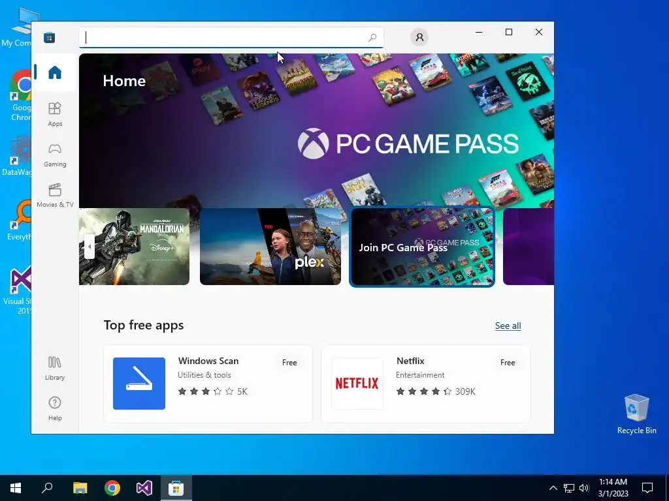Click the search magnifier in Store search box
This screenshot has width=669, height=501.
click(x=372, y=37)
